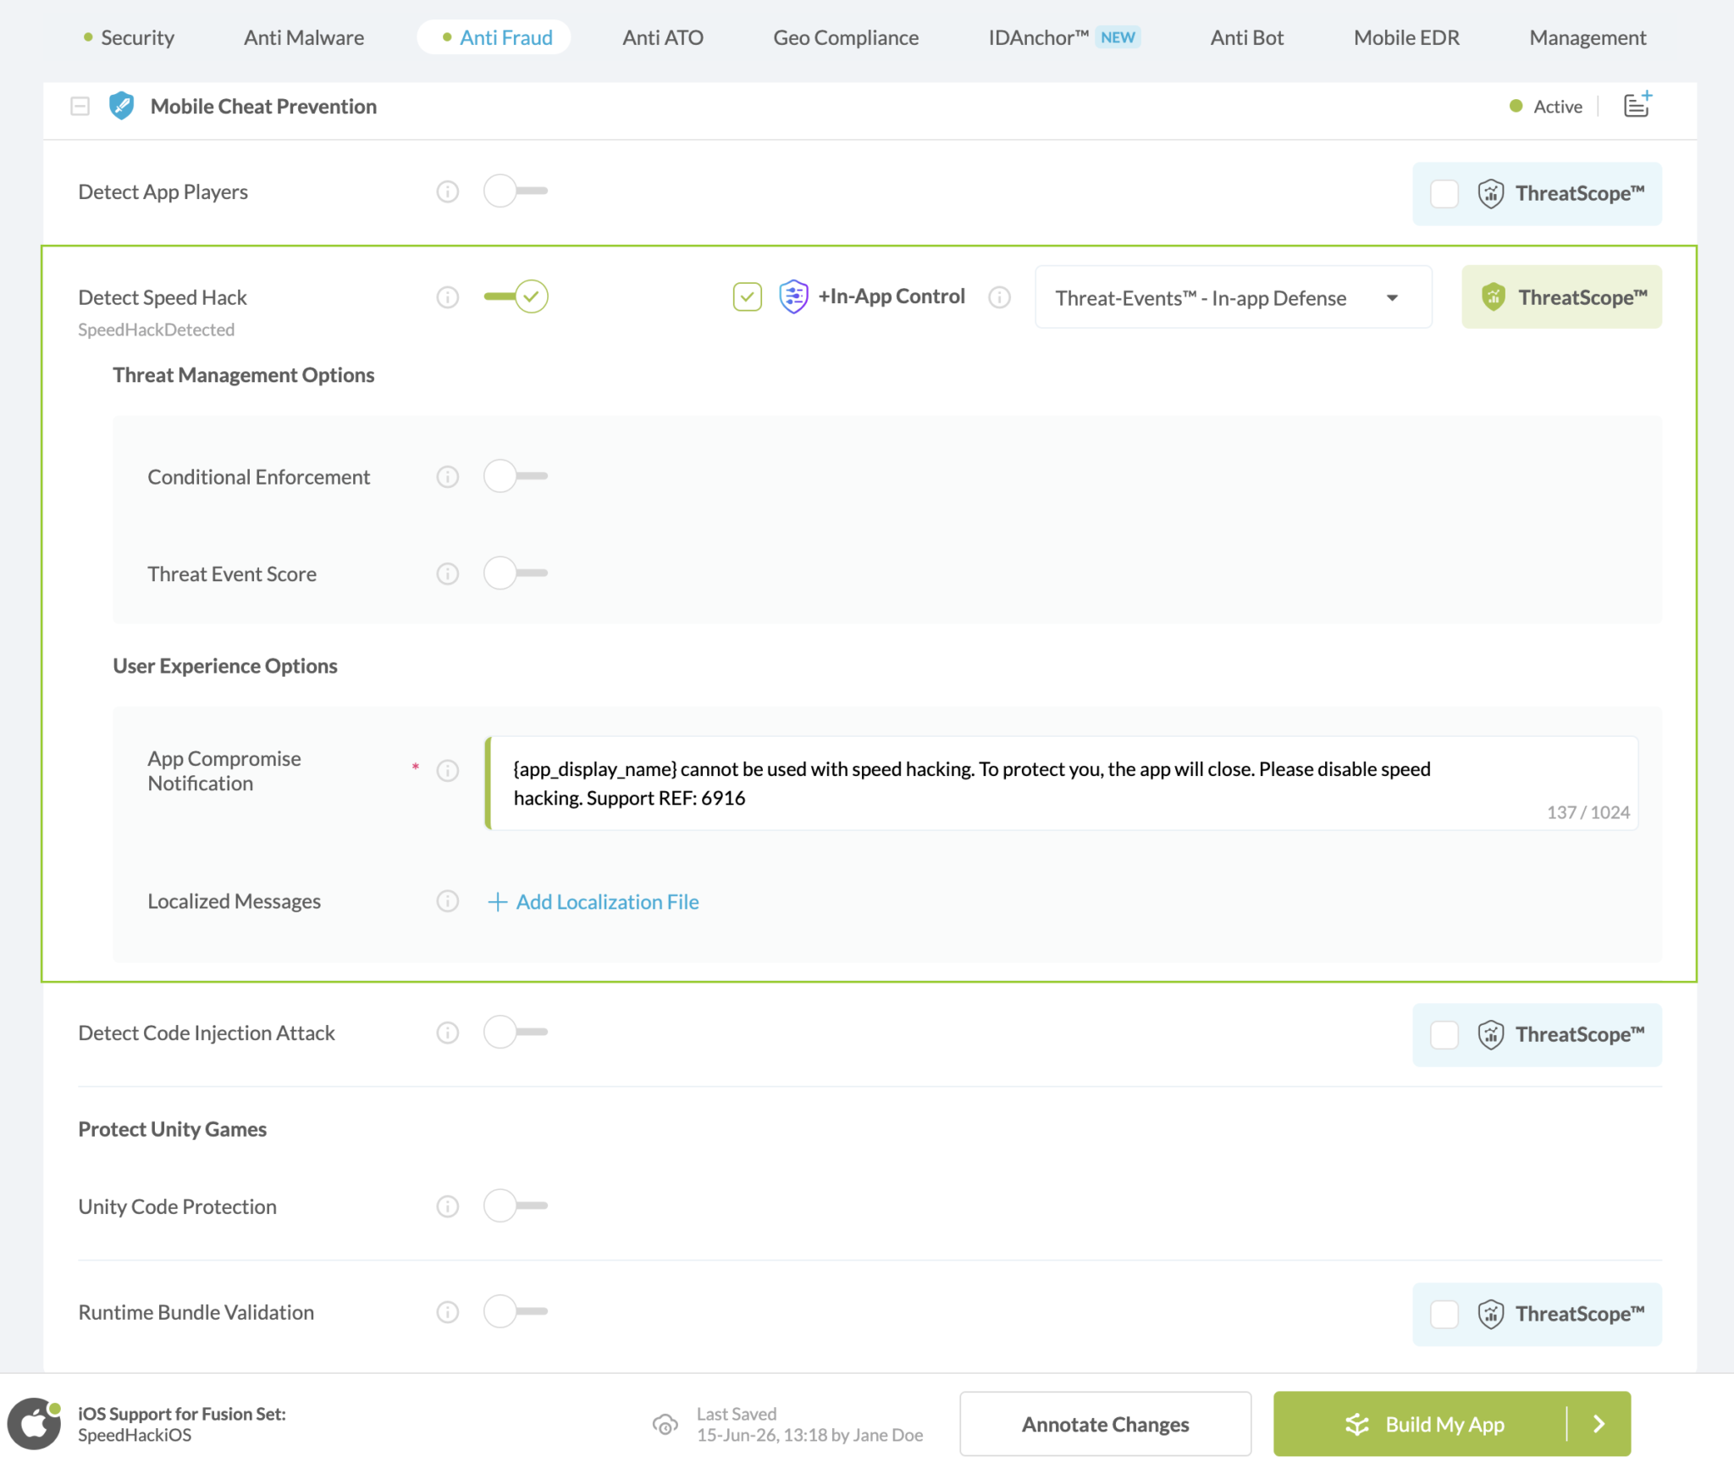Open the Threat-Events In-app Defense dropdown

tap(1234, 297)
